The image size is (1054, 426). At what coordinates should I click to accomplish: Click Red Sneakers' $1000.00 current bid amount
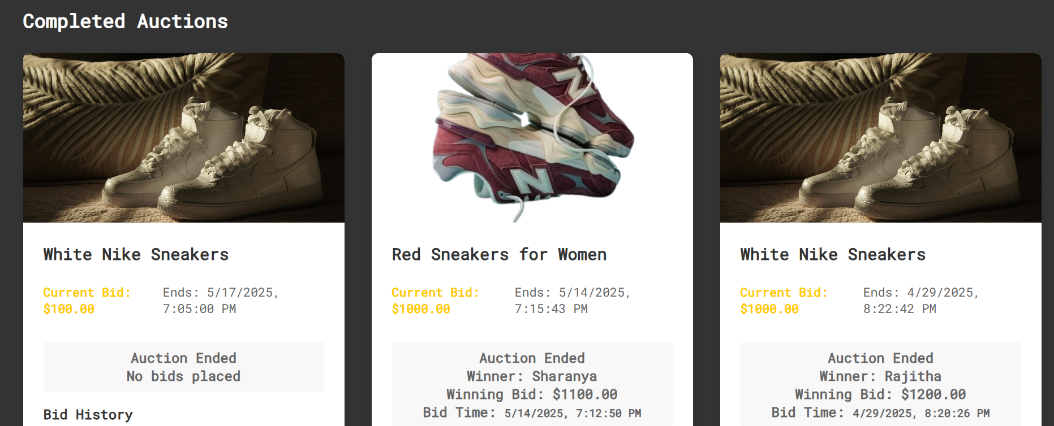coord(421,309)
